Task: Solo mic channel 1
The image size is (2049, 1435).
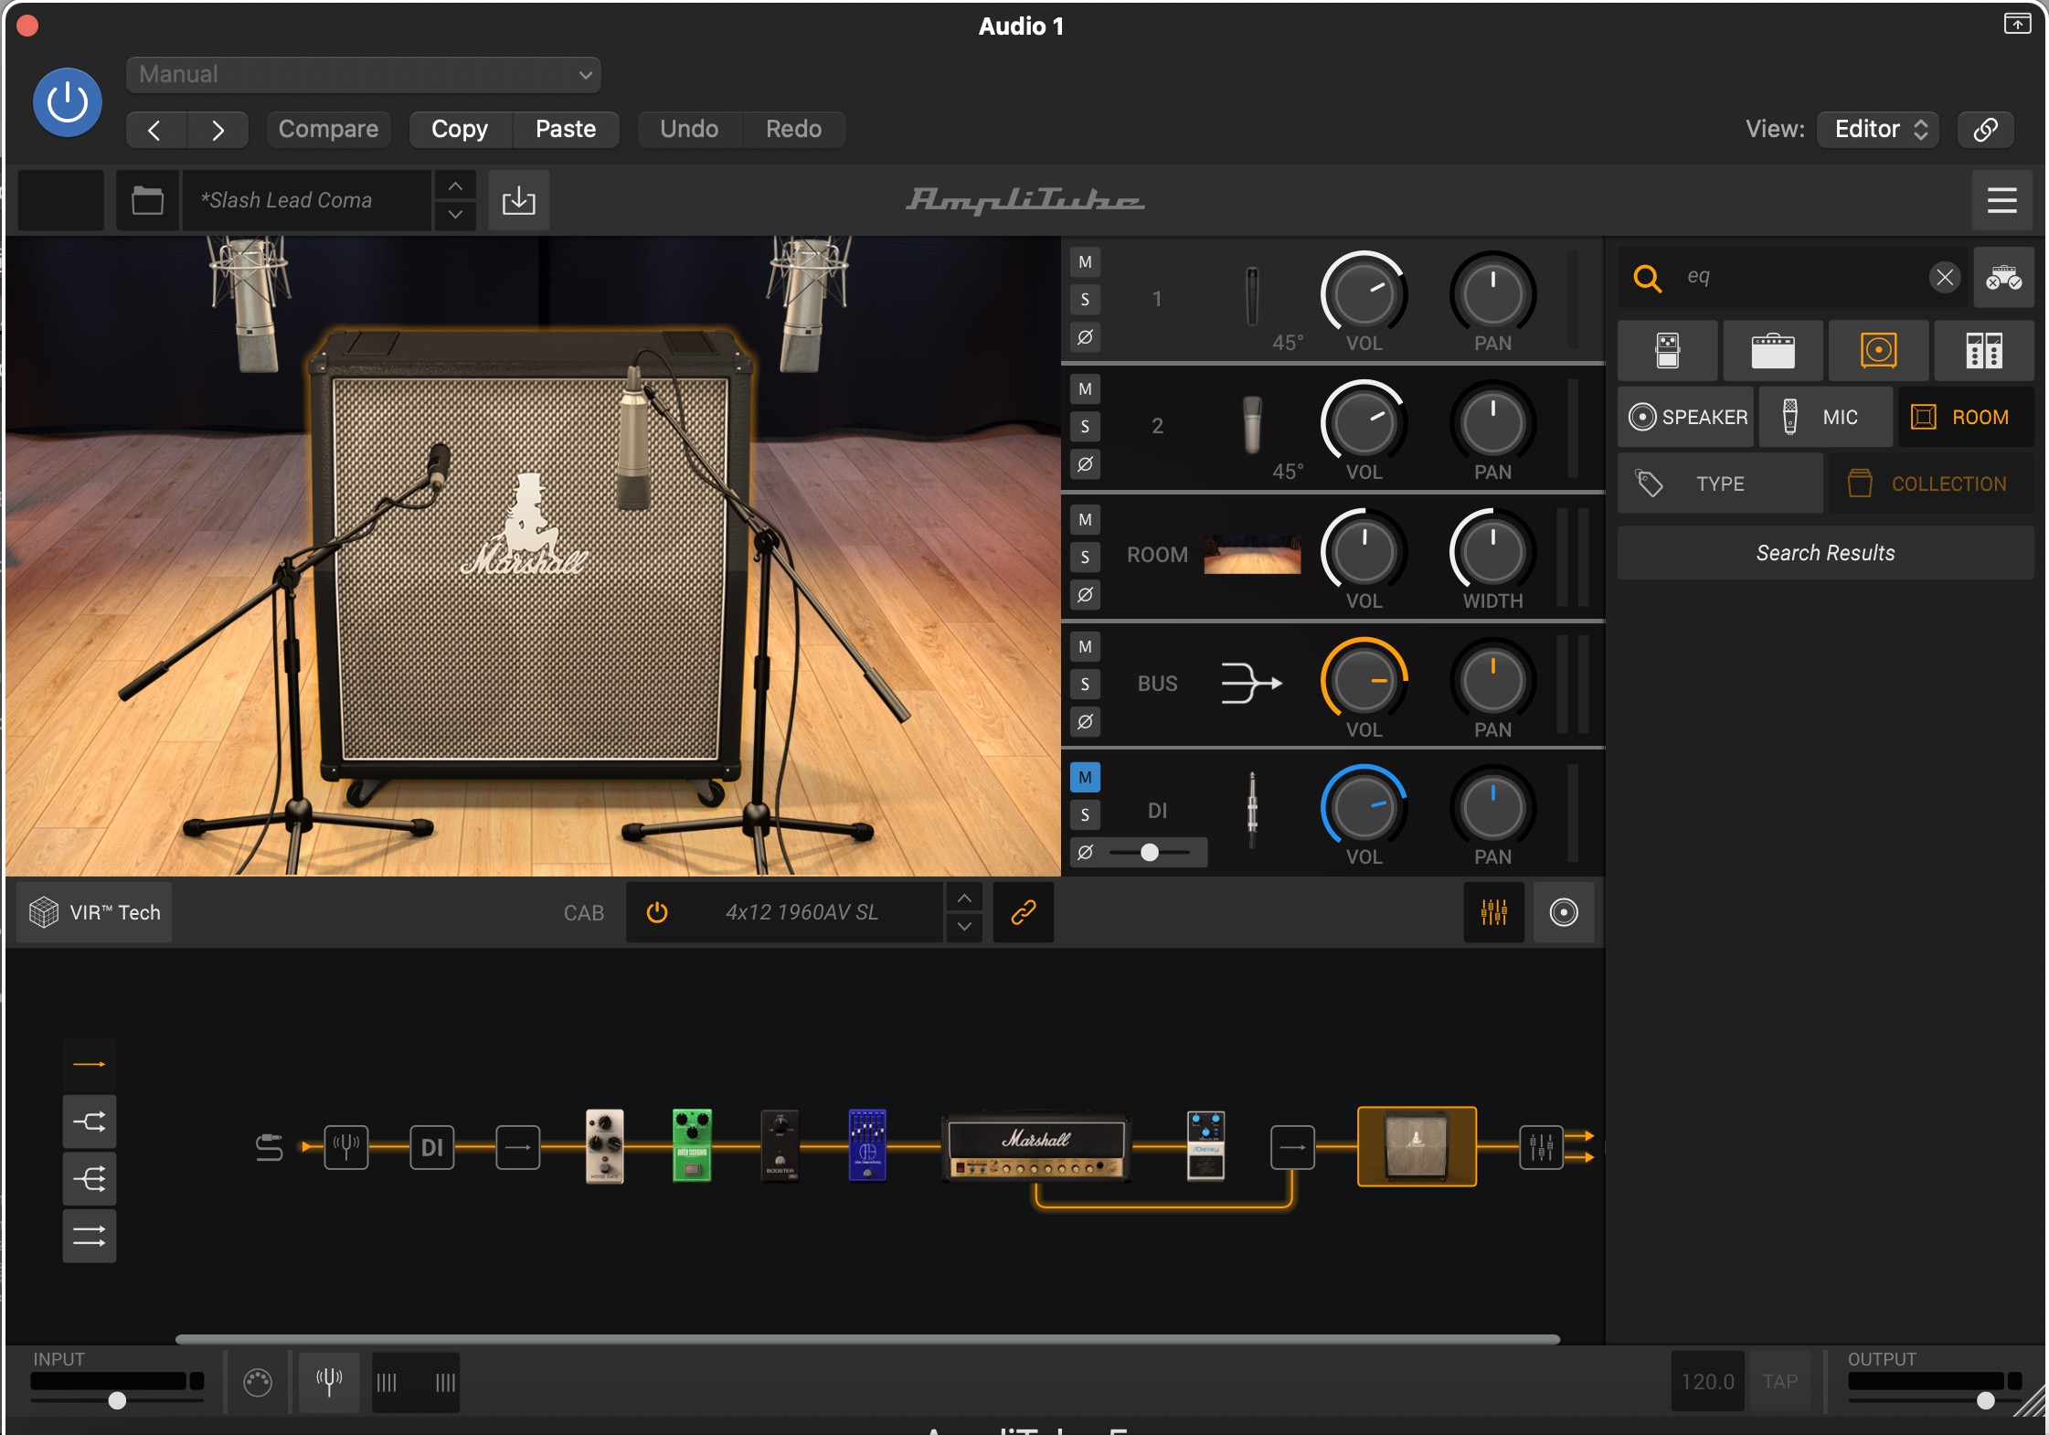Action: (1085, 300)
